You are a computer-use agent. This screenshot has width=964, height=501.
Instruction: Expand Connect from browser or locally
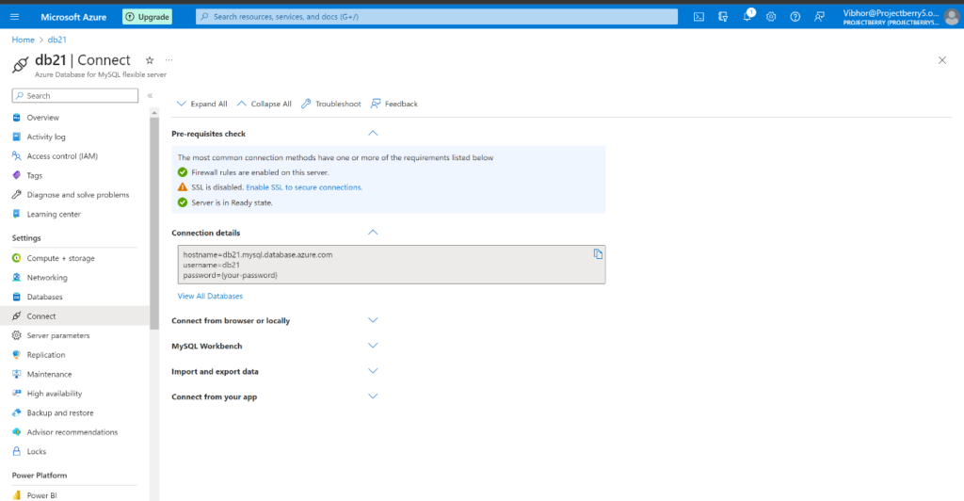[x=373, y=320]
